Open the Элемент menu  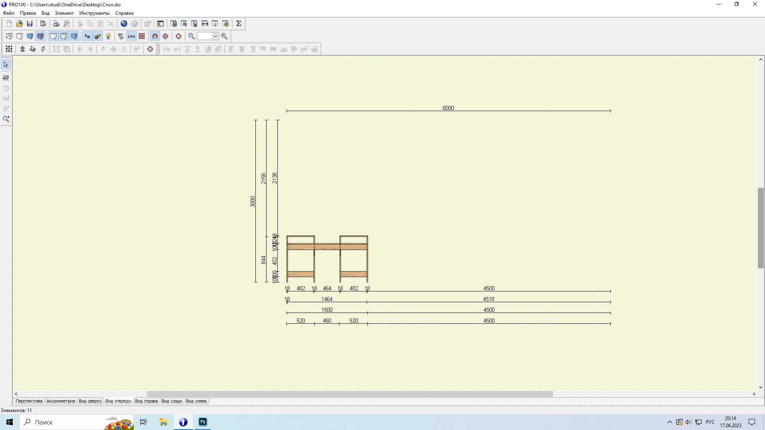64,13
